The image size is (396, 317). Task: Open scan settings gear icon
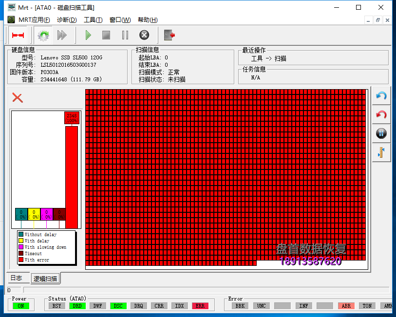44,35
